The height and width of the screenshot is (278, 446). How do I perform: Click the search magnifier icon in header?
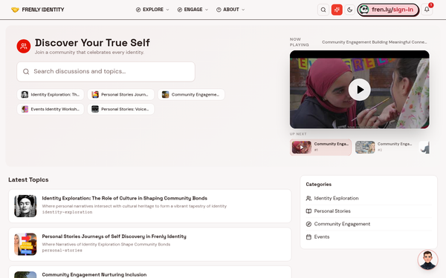[323, 10]
